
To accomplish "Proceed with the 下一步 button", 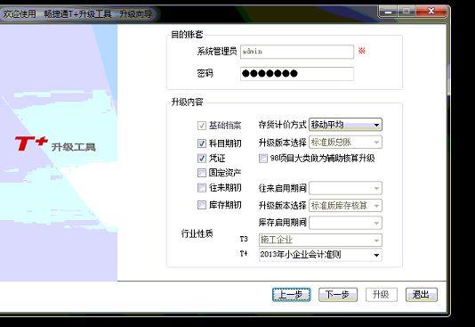I will tap(338, 295).
